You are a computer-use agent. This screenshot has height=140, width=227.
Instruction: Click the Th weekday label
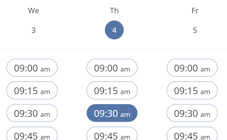(x=114, y=11)
